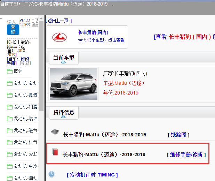
Task: Click the Changfeng Leopaard red brand logo
Action: (x=59, y=37)
